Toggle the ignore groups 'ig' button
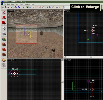 coord(33,7)
